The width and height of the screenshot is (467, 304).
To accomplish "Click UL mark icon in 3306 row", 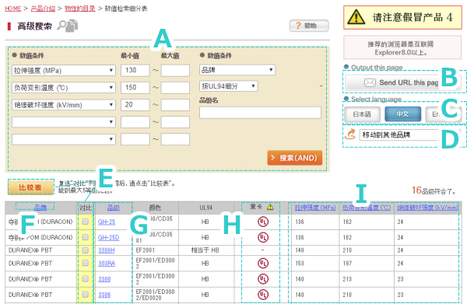I will [263, 295].
